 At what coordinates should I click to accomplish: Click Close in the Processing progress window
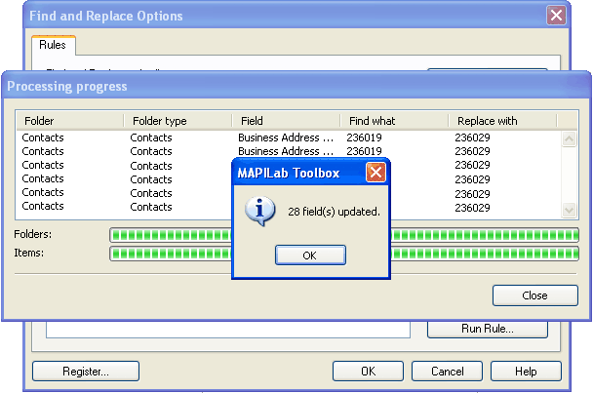pyautogui.click(x=534, y=295)
